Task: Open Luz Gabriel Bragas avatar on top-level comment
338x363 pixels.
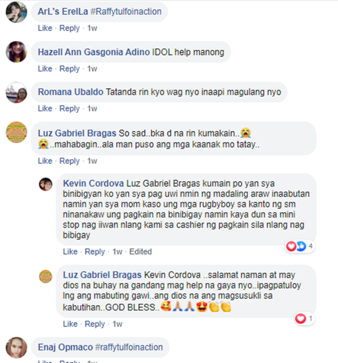Action: coord(16,132)
